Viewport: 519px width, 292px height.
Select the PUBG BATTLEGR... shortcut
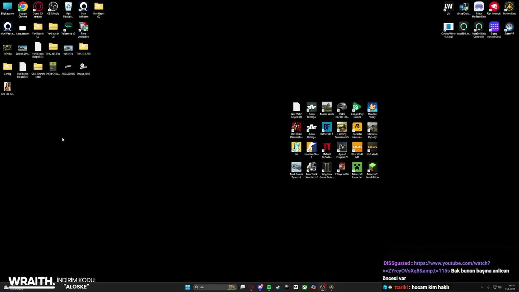tap(342, 110)
